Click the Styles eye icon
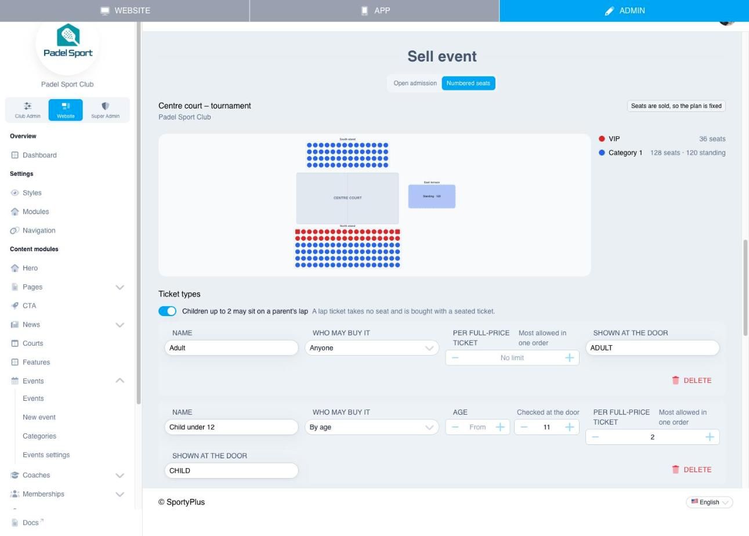The image size is (749, 536). coord(15,193)
